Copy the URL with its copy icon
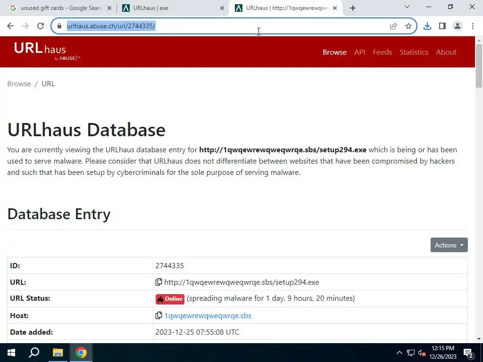Viewport: 483px width, 362px height. 158,282
